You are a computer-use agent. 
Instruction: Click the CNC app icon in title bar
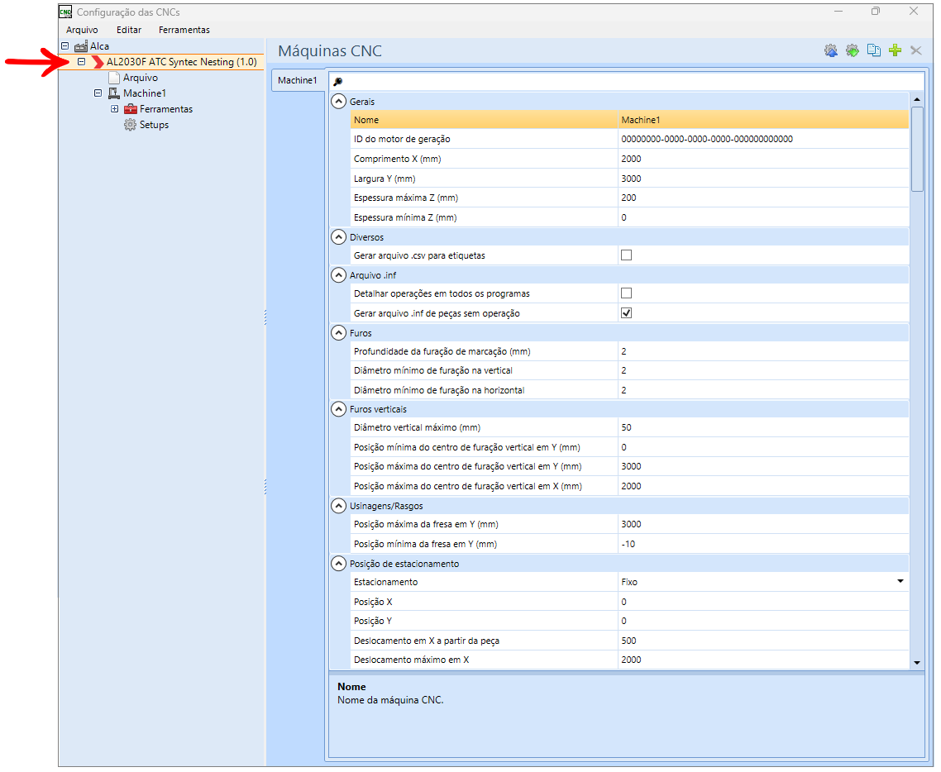tap(65, 12)
